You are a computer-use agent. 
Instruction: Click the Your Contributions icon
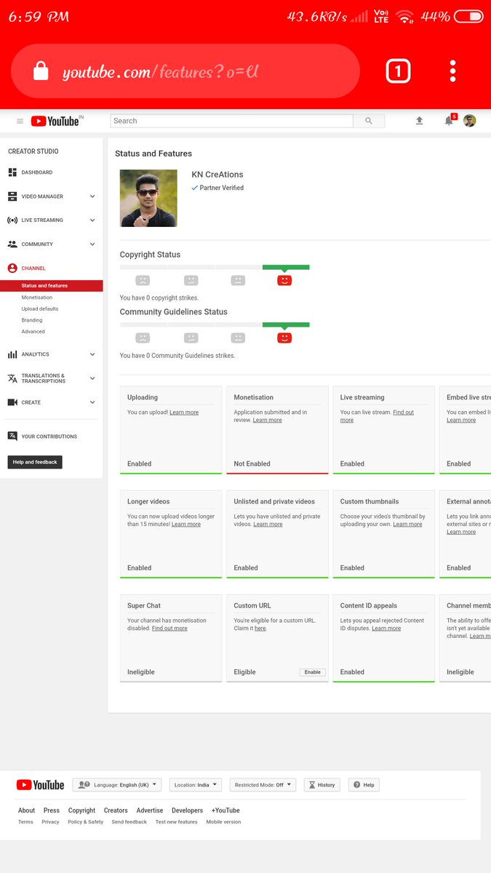tap(12, 436)
